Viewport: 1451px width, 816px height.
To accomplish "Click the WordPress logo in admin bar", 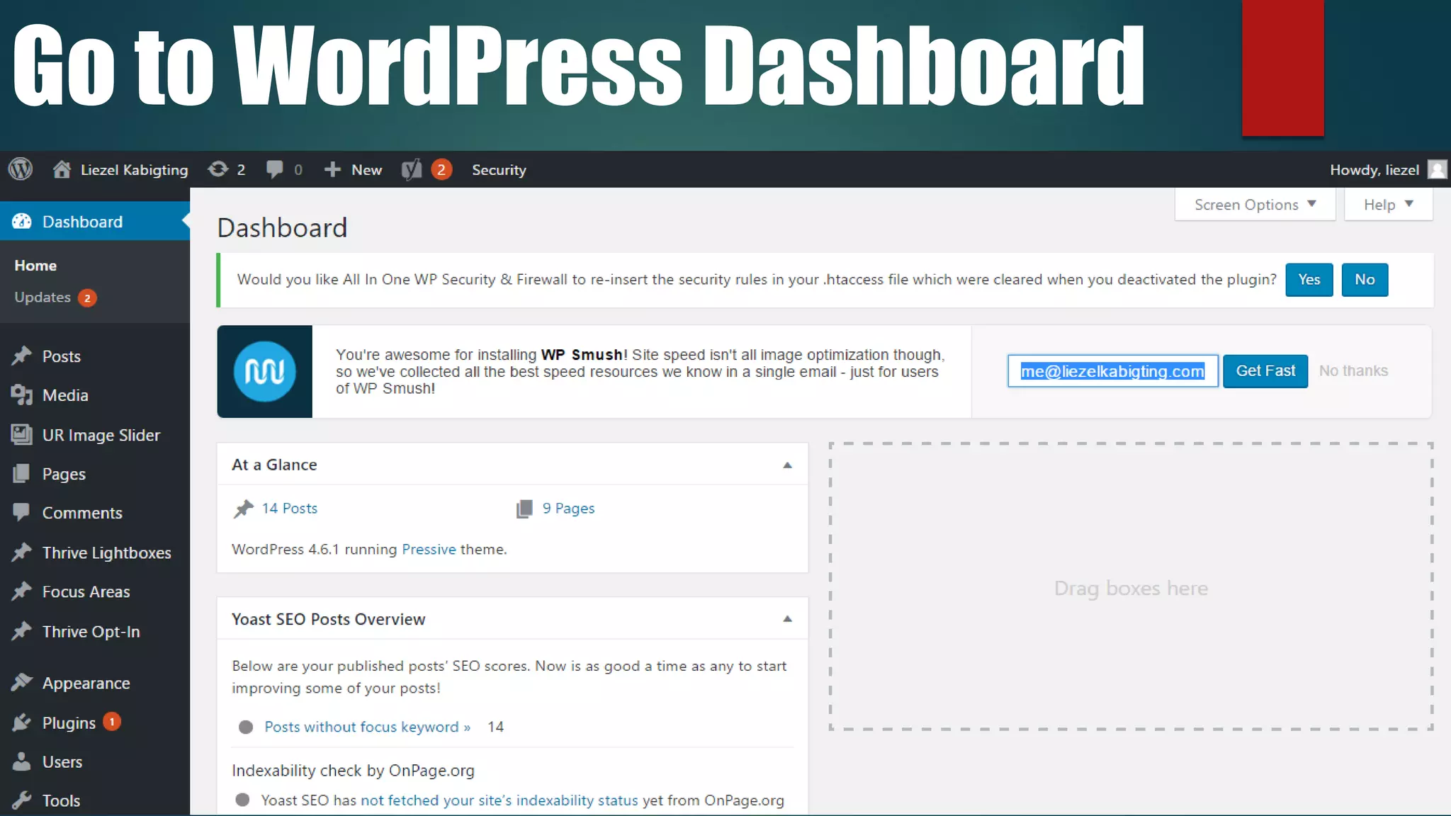I will point(21,169).
